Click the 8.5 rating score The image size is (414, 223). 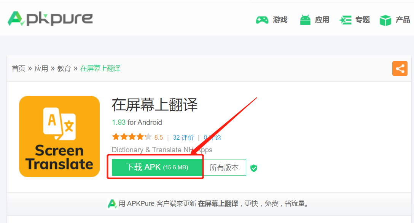point(159,137)
